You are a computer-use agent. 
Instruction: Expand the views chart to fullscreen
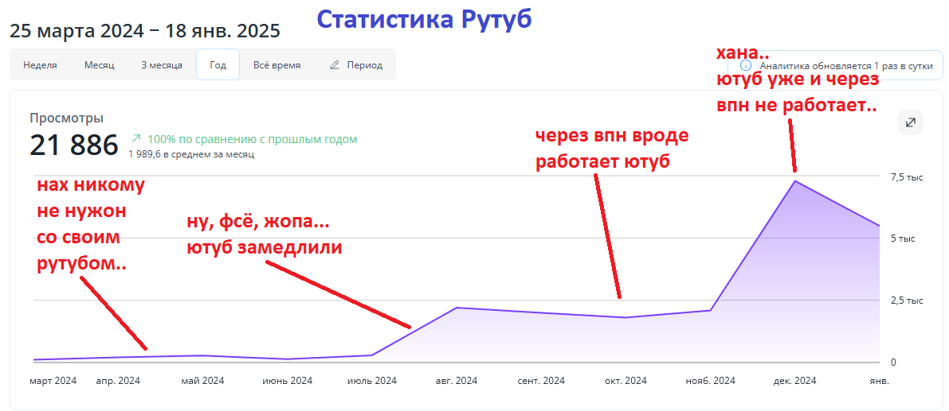coord(910,122)
